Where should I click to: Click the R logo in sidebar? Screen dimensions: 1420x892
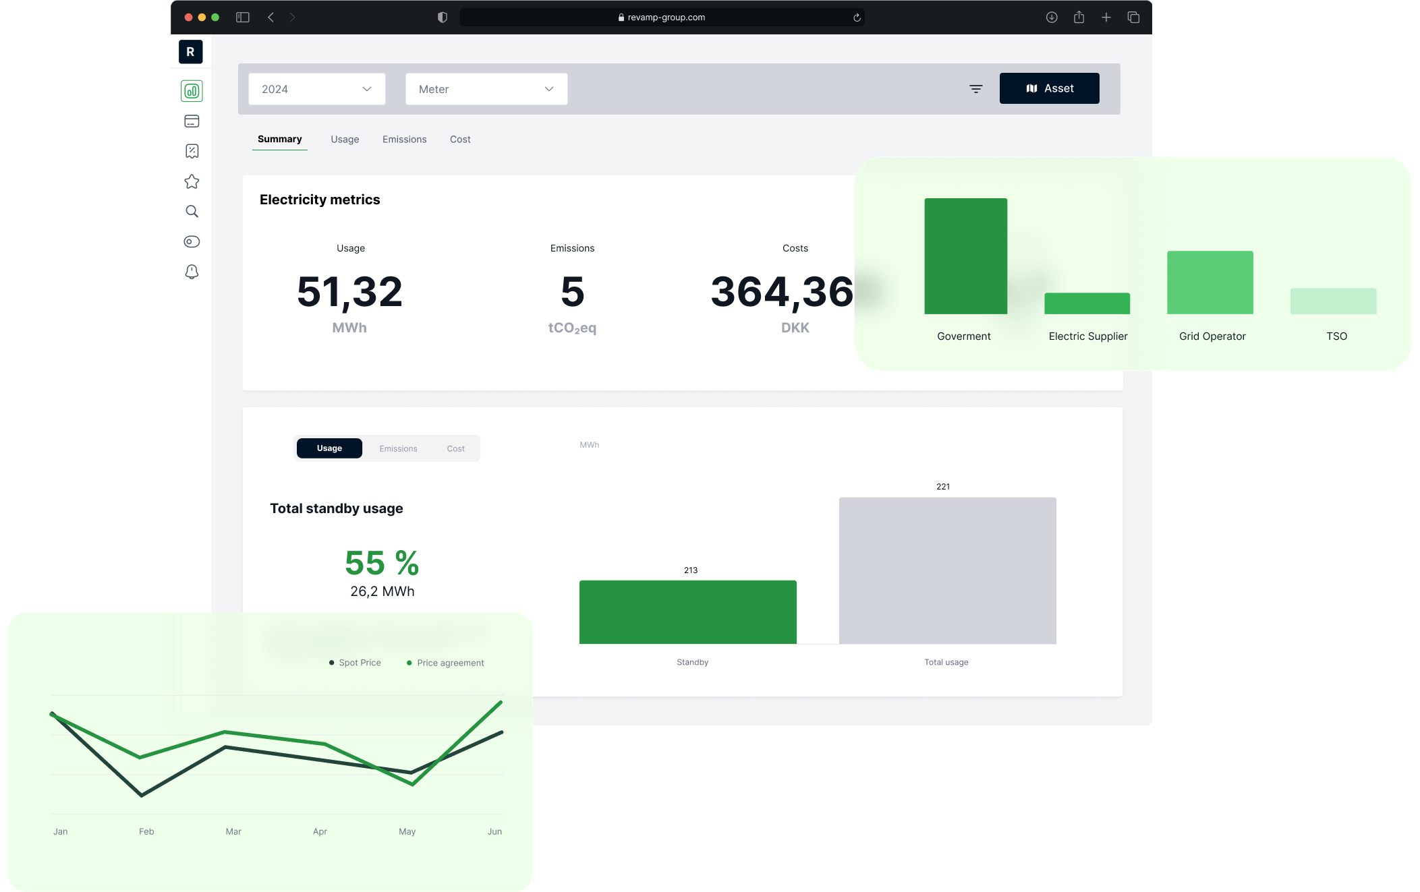[x=190, y=52]
